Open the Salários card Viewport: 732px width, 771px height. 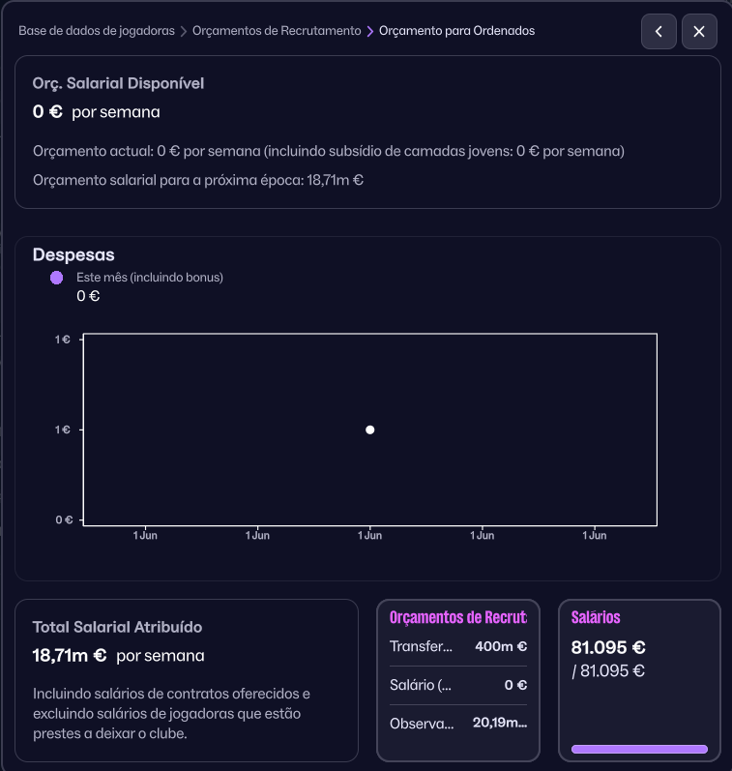tap(639, 680)
